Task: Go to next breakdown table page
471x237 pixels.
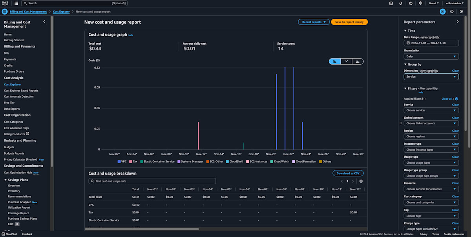Action: tap(353, 181)
